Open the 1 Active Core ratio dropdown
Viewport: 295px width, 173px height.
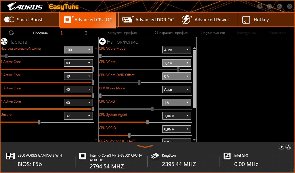coord(78,63)
